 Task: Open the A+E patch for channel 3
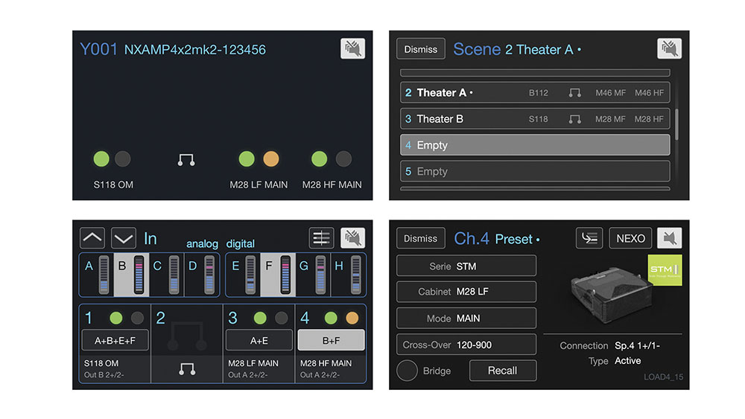click(x=259, y=340)
